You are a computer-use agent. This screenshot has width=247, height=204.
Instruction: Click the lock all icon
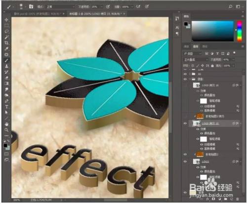coord(212,66)
